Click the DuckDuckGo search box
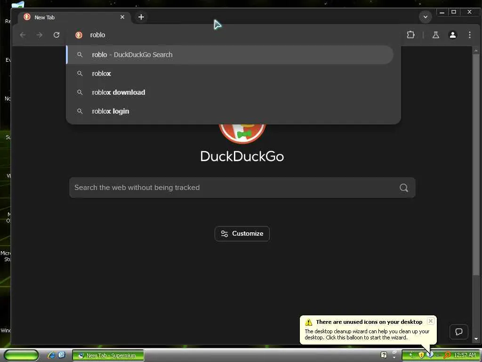Screen dimensions: 482x362 [x=242, y=188]
